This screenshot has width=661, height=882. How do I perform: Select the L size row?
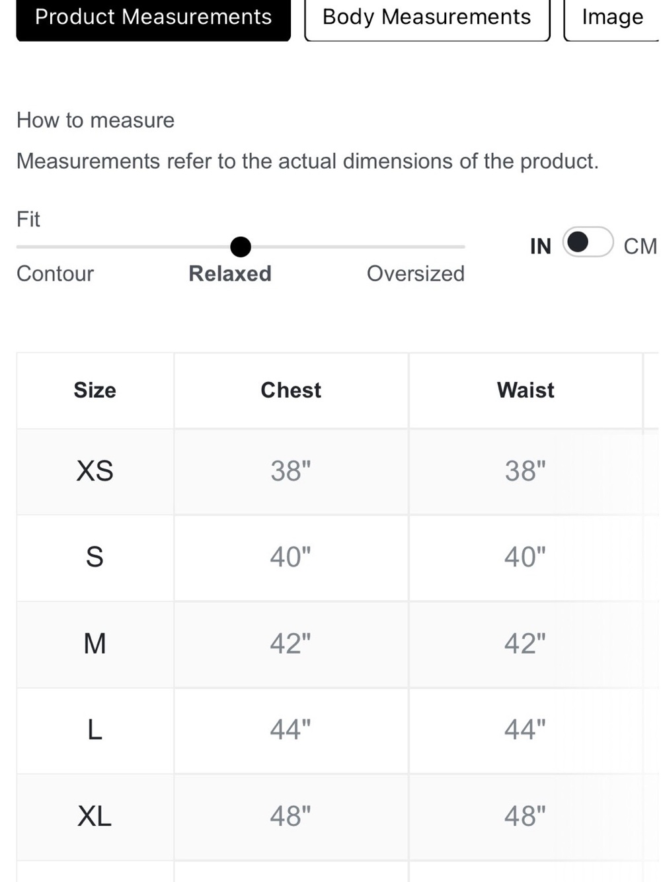click(338, 730)
